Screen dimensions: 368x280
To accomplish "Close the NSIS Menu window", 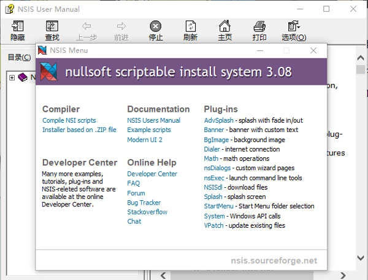I will tap(313, 50).
